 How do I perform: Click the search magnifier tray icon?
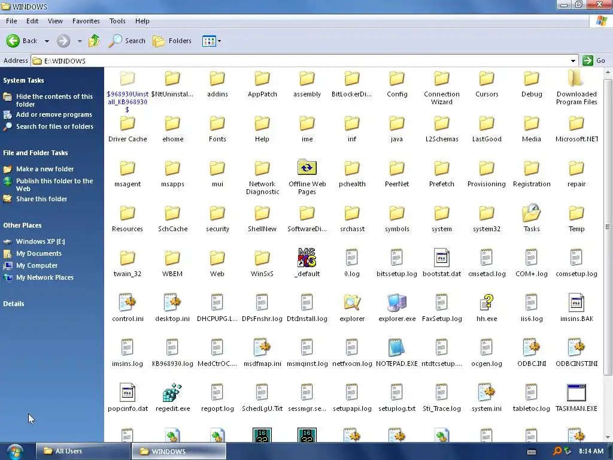pos(557,451)
